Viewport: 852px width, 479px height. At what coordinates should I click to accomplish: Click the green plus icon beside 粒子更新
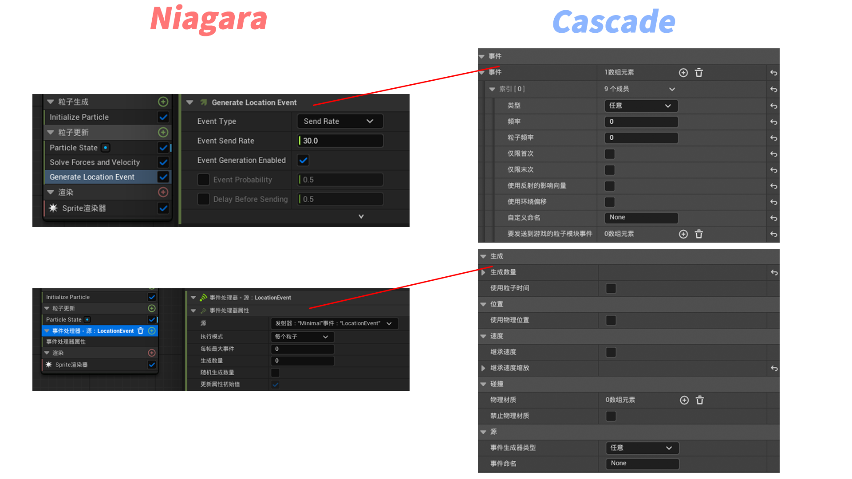(x=163, y=132)
